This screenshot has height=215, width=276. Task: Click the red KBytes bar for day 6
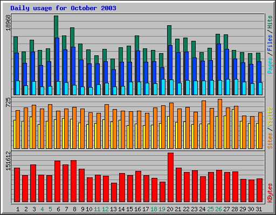[x=58, y=181]
